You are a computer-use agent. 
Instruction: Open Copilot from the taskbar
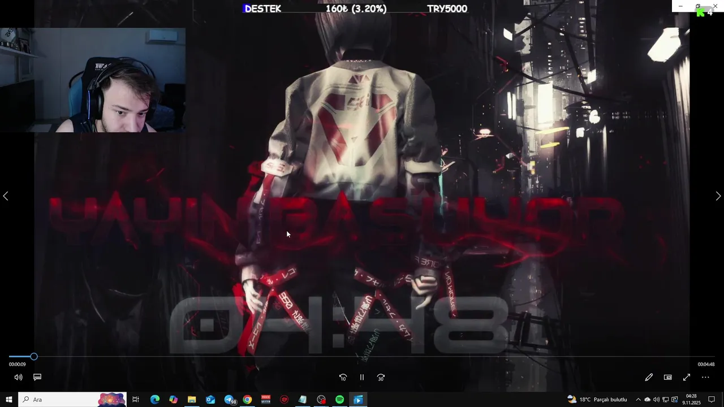coord(173,400)
